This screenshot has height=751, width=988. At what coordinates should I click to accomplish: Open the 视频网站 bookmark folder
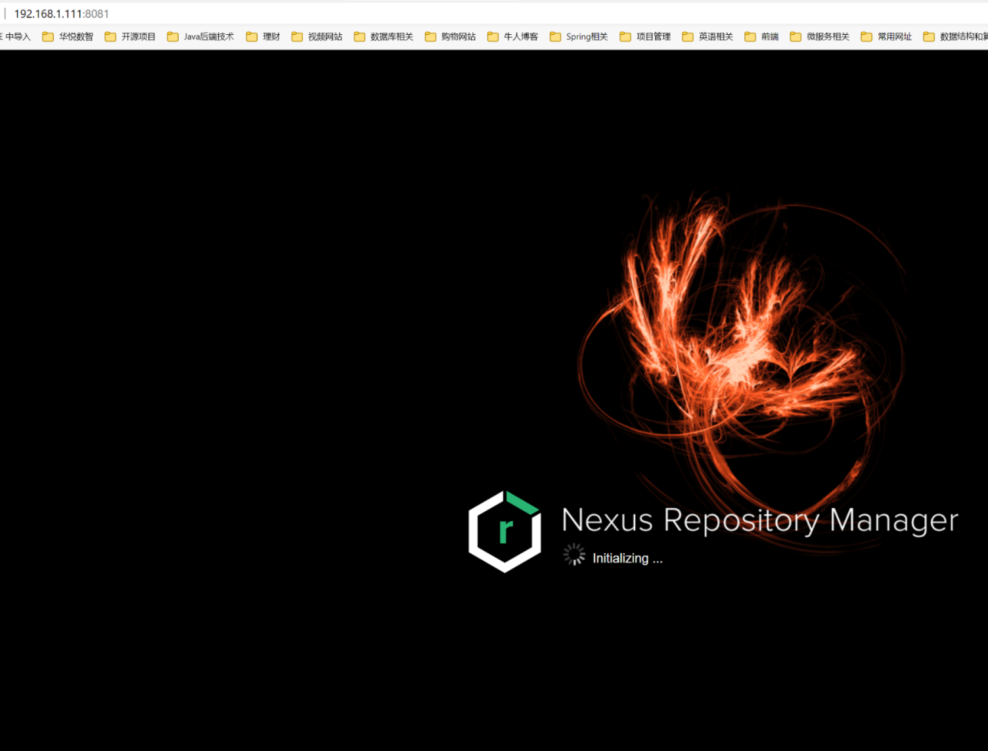(x=317, y=37)
